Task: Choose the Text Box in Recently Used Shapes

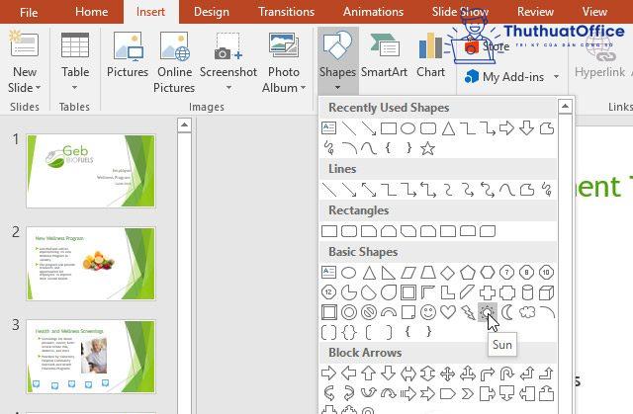Action: pos(329,128)
